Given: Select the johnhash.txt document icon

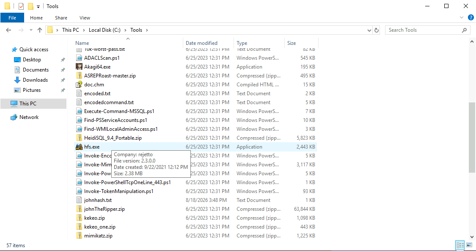Looking at the screenshot, I should coord(79,200).
